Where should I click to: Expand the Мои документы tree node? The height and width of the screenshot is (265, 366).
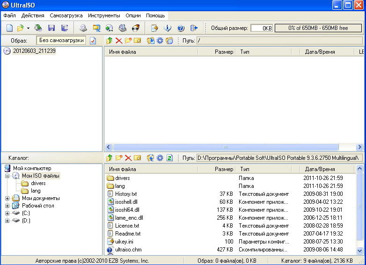coord(7,198)
